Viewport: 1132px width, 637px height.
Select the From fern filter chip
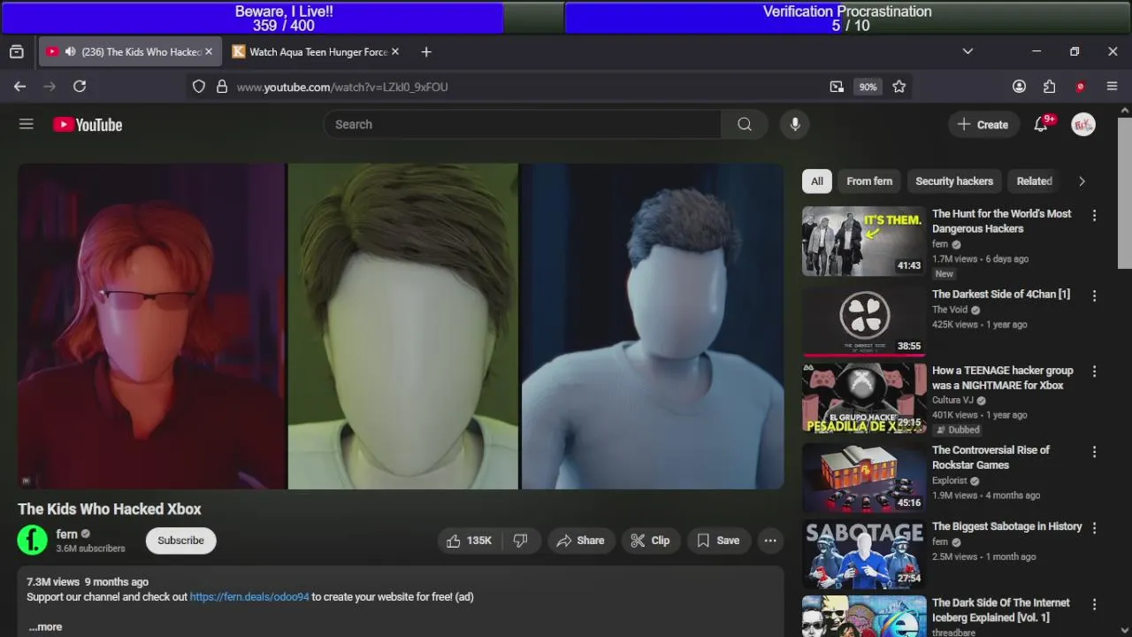pyautogui.click(x=869, y=181)
